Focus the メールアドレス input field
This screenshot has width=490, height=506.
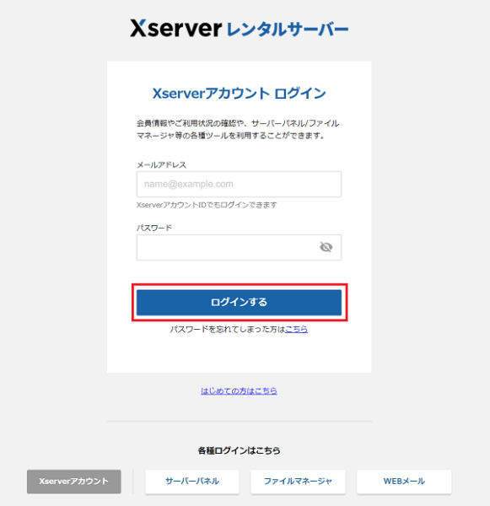[x=239, y=184]
